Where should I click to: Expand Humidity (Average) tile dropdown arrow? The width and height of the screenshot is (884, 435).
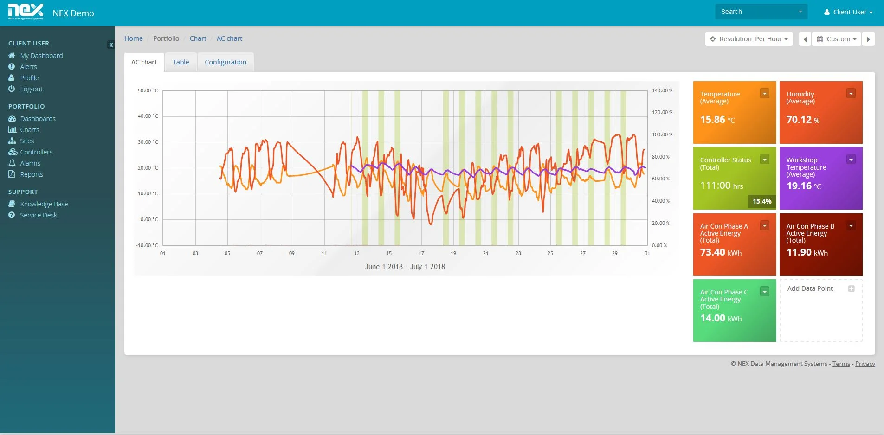(851, 93)
